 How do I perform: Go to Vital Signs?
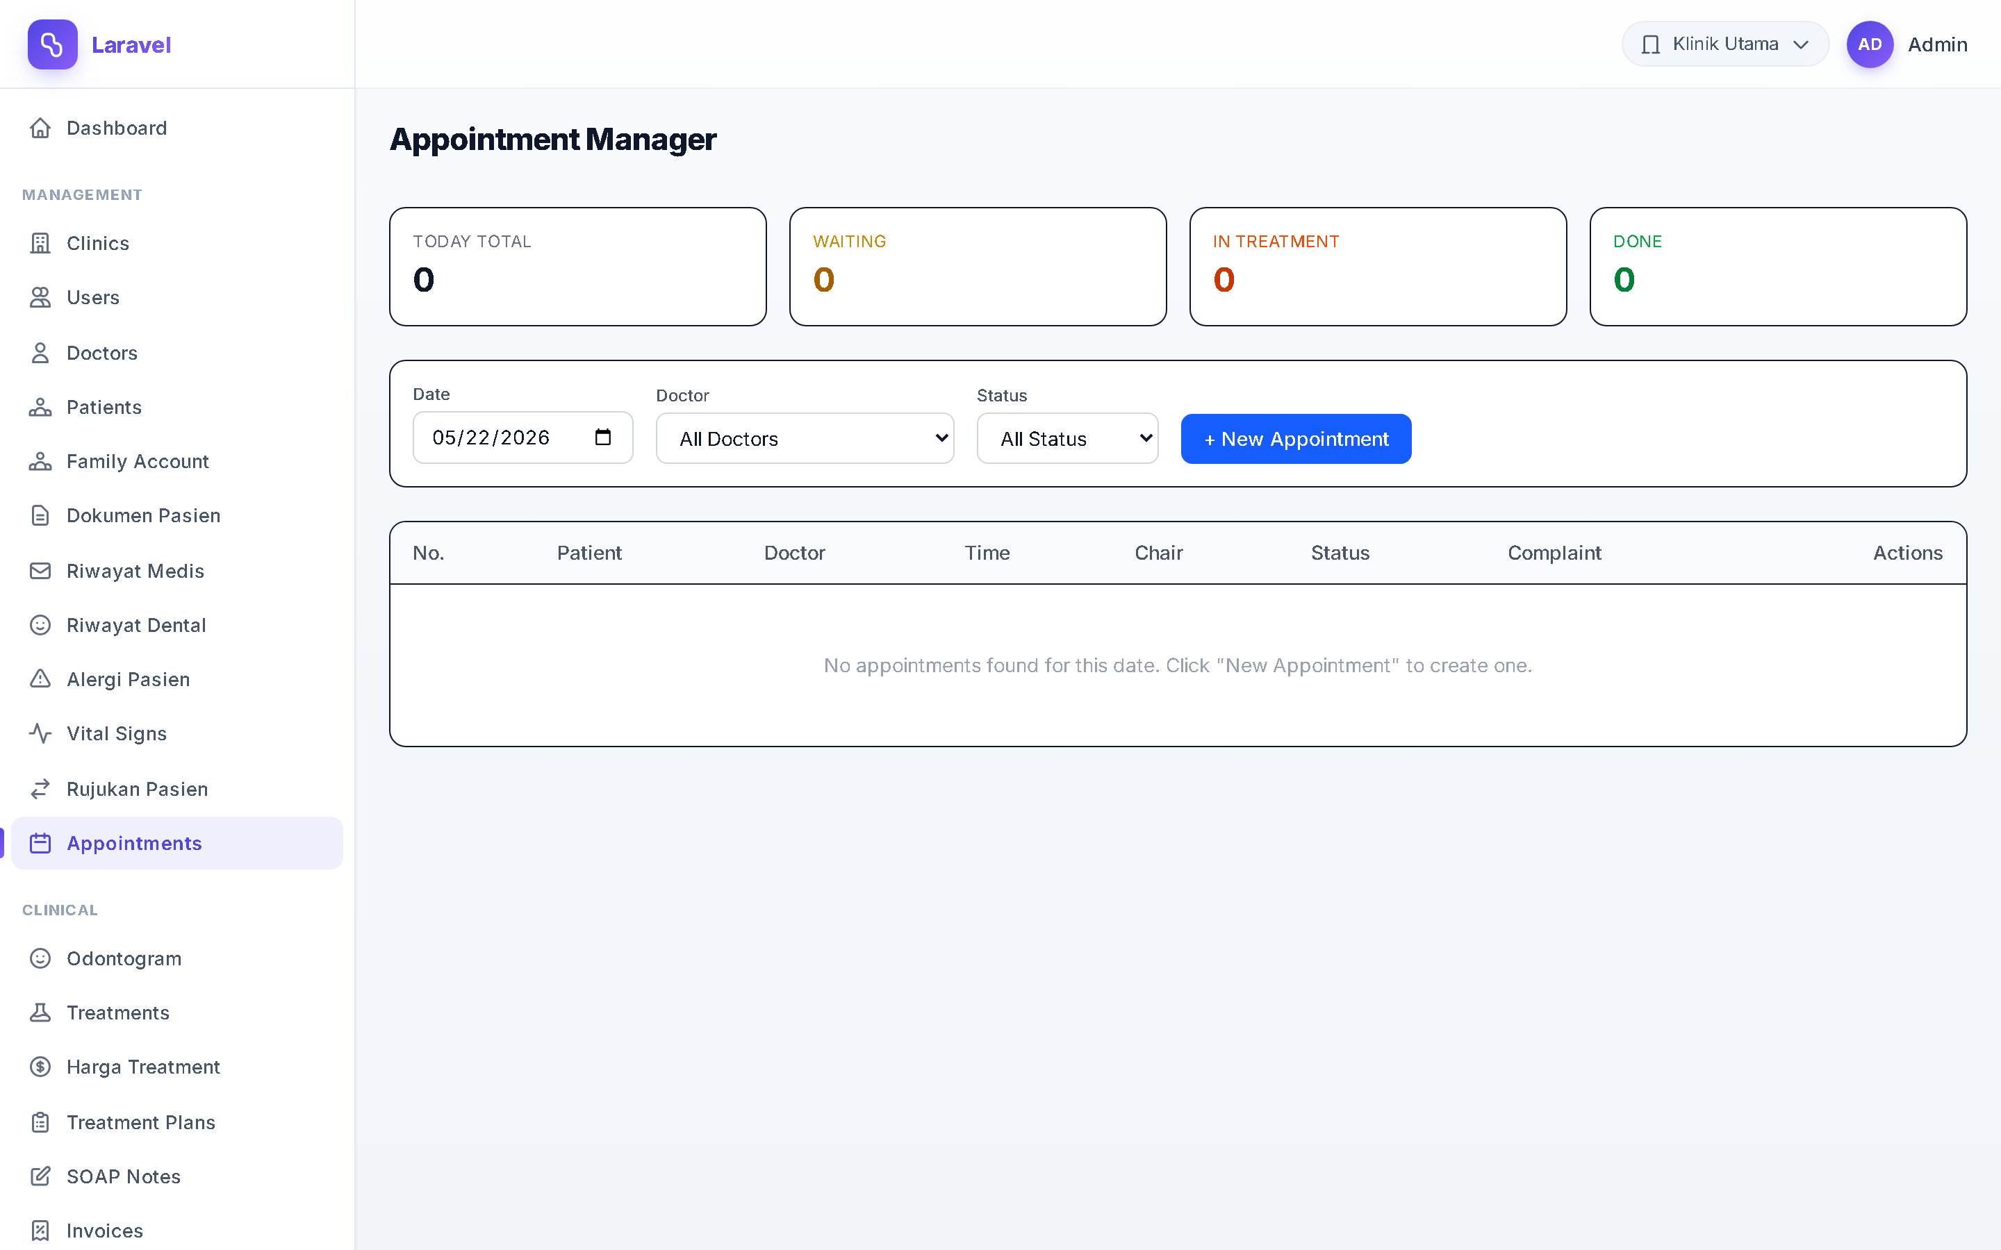click(177, 733)
